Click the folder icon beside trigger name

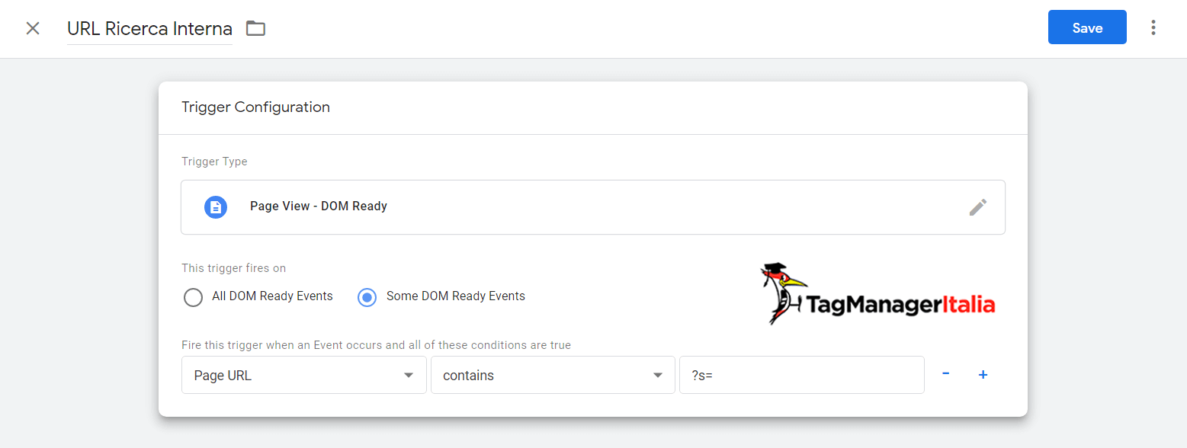[x=255, y=29]
